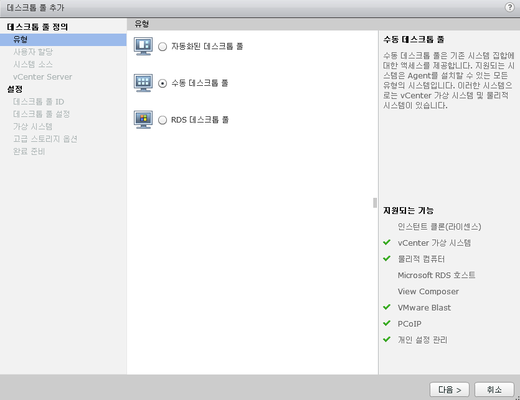Click the VMware Blast green checkmark

[x=387, y=307]
